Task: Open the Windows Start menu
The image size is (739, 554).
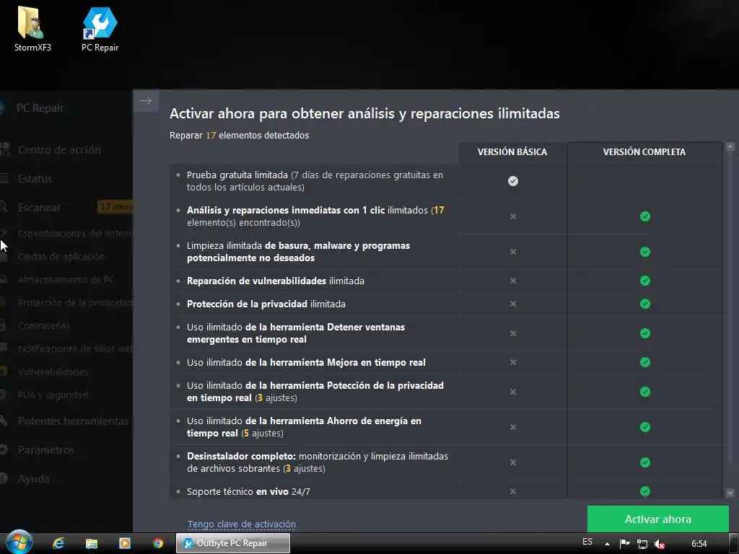Action: [x=19, y=542]
